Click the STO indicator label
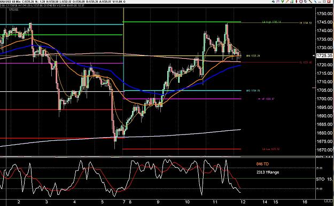The image size is (334, 206). point(320,179)
